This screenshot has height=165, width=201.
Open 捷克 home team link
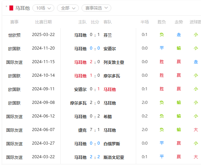coord(82,130)
